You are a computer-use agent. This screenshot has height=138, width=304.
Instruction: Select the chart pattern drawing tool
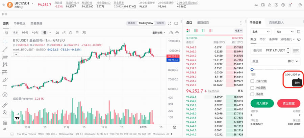coord(5,65)
